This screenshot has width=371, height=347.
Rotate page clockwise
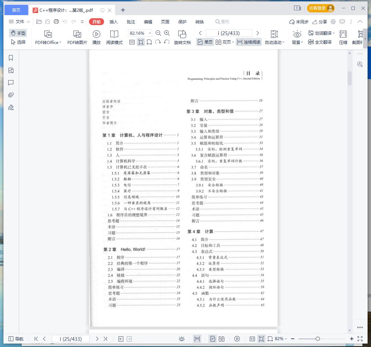[x=158, y=42]
